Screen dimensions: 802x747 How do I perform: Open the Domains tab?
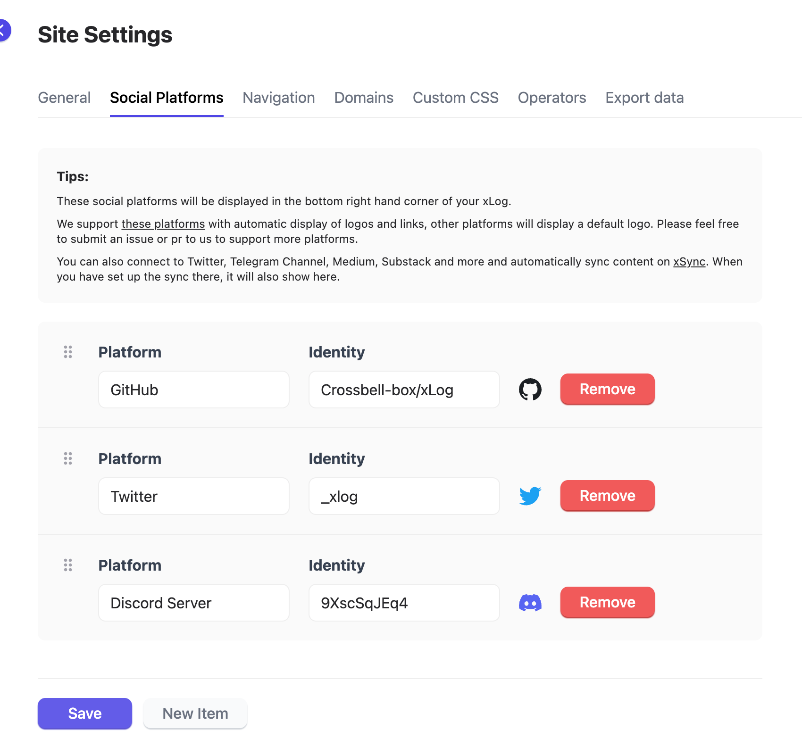364,98
